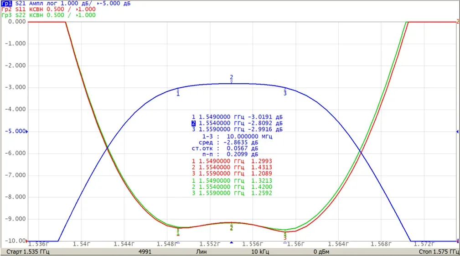Click marker 2 at the blue S21 peak
Image resolution: width=460 pixels, height=256 pixels.
click(232, 79)
